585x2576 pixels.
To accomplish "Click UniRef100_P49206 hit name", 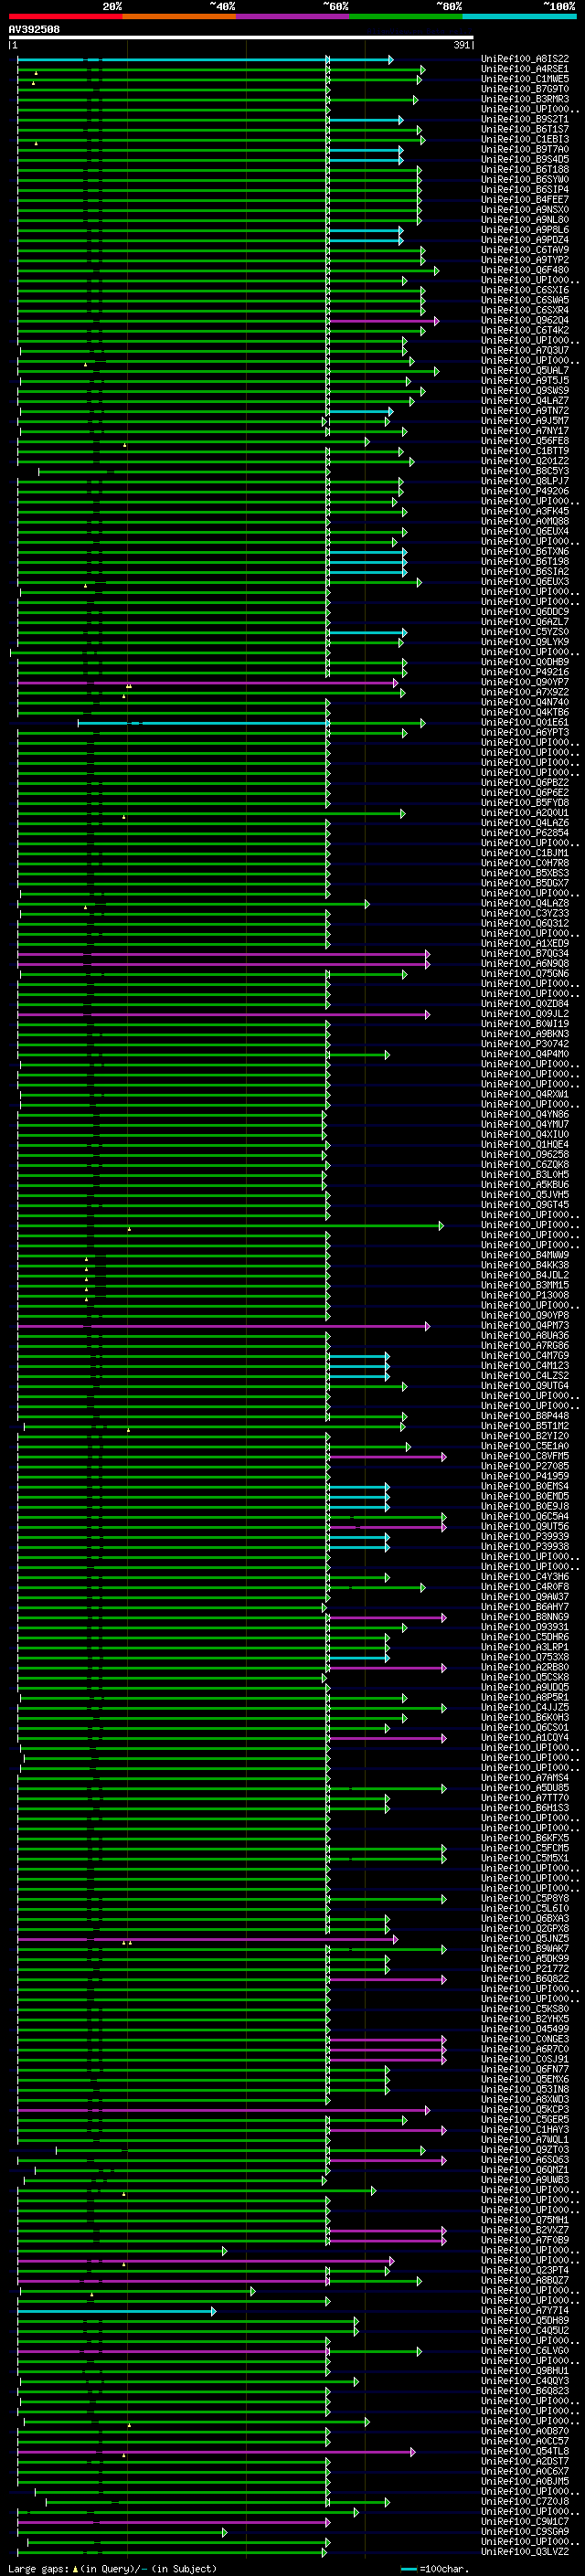I will [524, 491].
